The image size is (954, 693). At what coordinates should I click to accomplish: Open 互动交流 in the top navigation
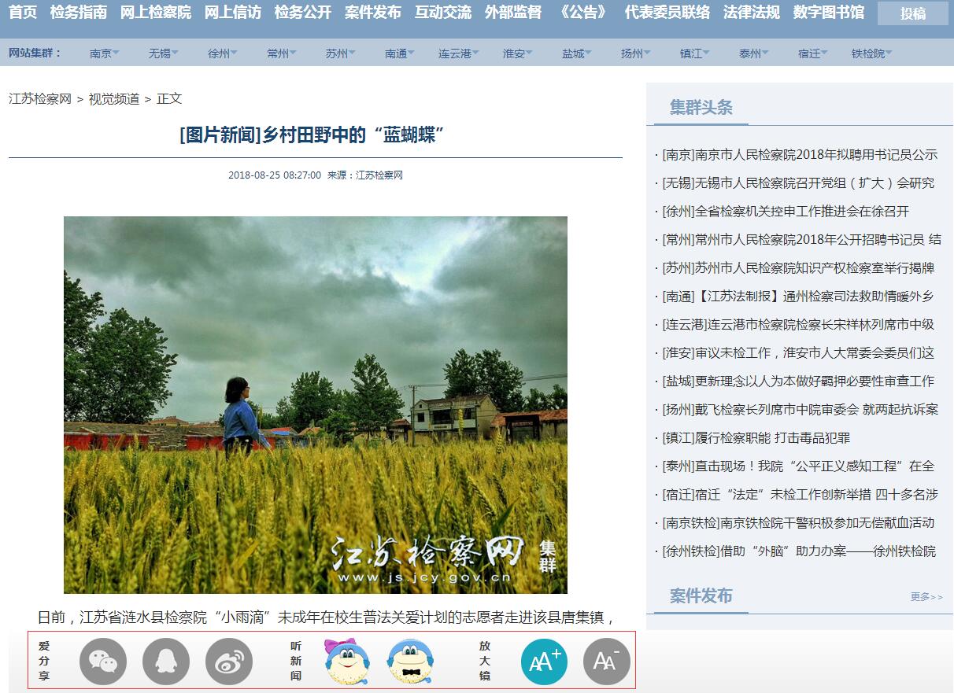pos(443,13)
